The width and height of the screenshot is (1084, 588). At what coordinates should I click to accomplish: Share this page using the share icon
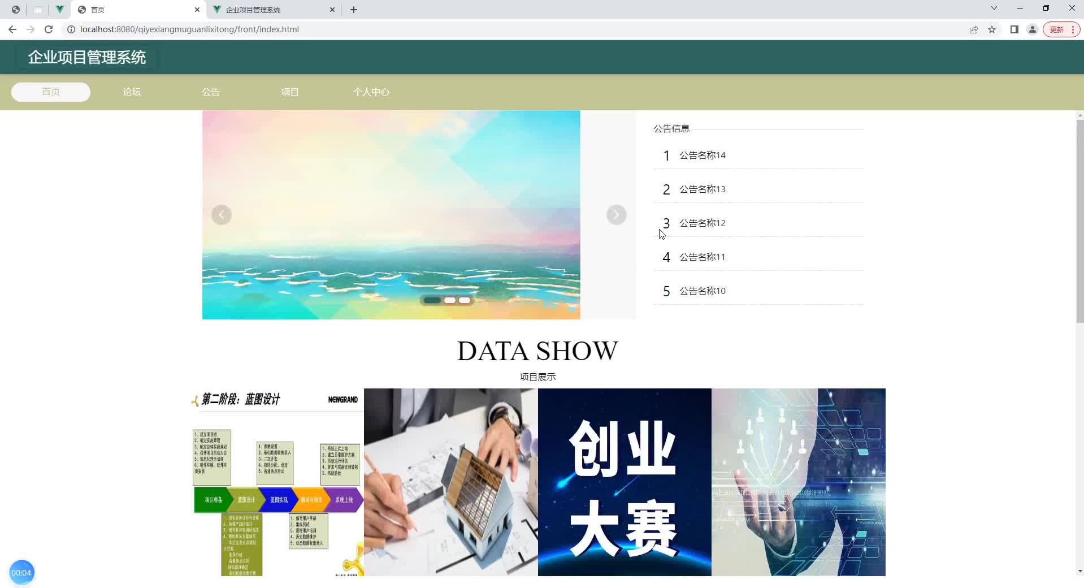click(974, 29)
